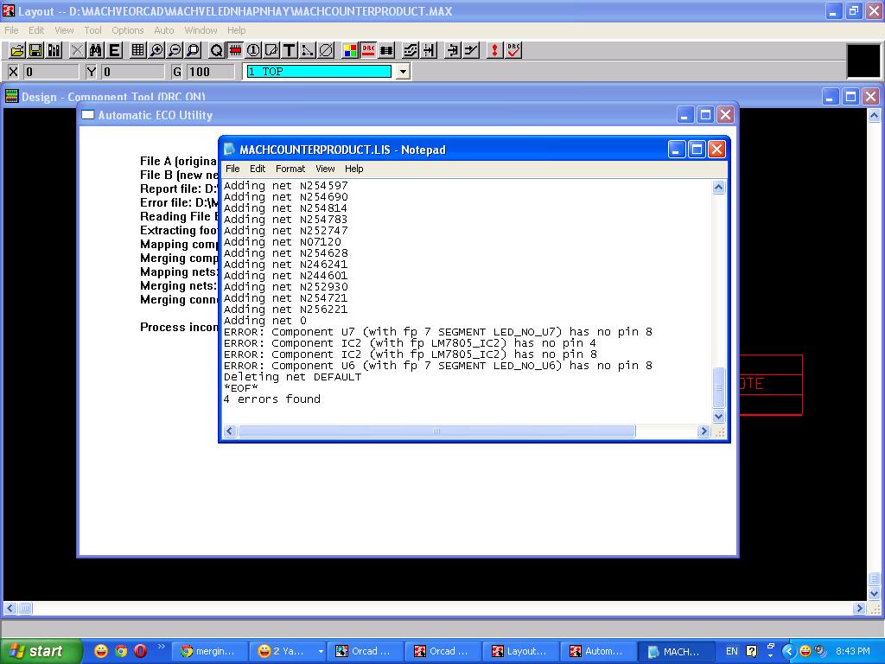The height and width of the screenshot is (664, 885).
Task: Select the Obstacle tool icon
Action: point(271,51)
